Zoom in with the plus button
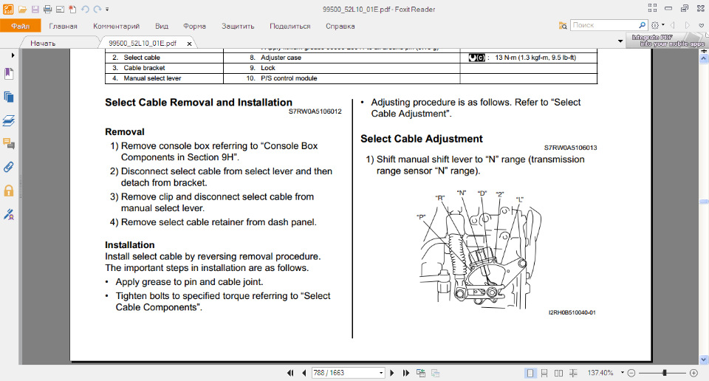Screen dimensions: 709x381 [x=693, y=373]
